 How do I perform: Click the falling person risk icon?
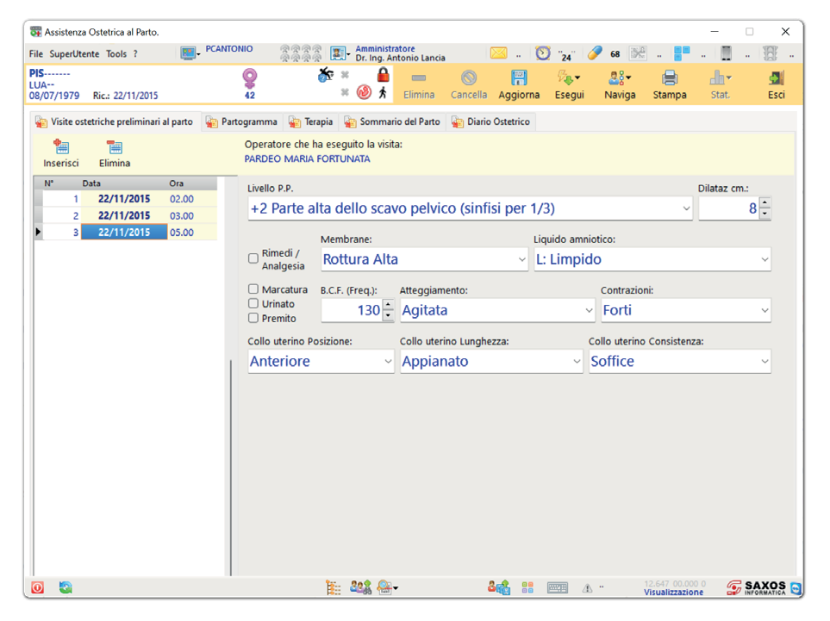325,75
